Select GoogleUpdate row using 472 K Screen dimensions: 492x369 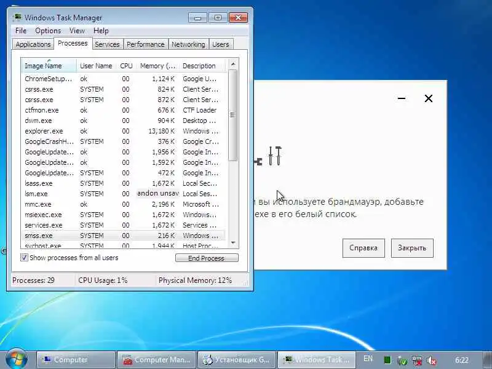124,173
